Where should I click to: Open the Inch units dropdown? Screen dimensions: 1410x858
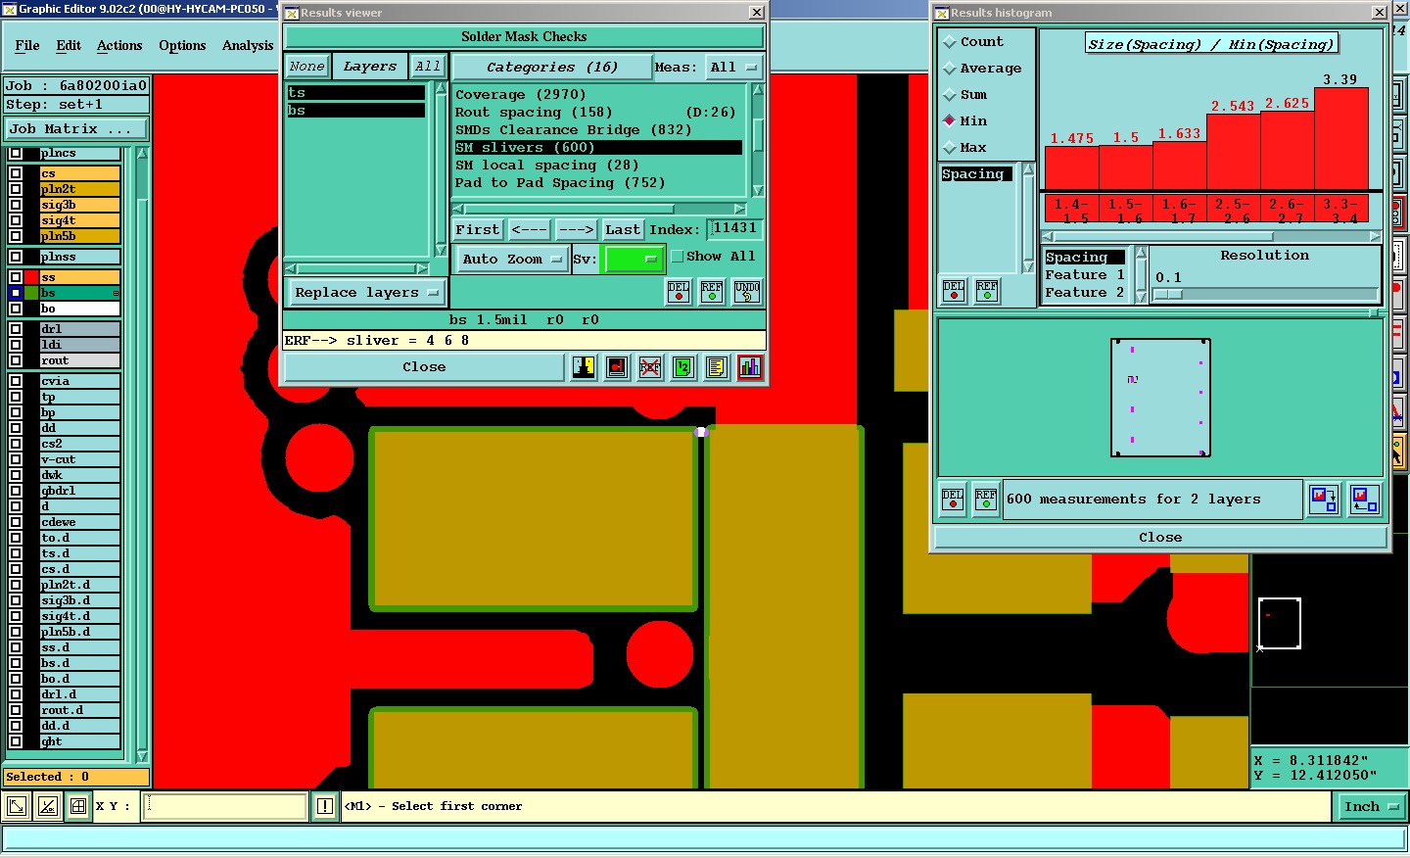[x=1371, y=806]
